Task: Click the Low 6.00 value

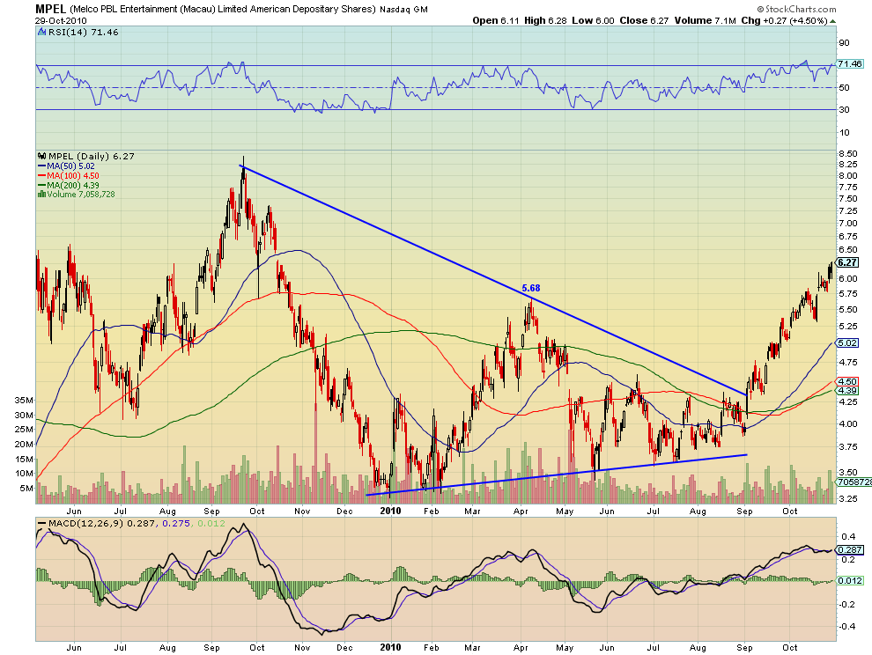Action: pyautogui.click(x=593, y=20)
